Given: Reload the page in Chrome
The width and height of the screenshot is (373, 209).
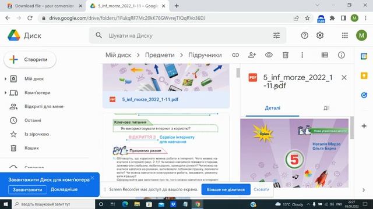Looking at the screenshot, I should point(30,18).
